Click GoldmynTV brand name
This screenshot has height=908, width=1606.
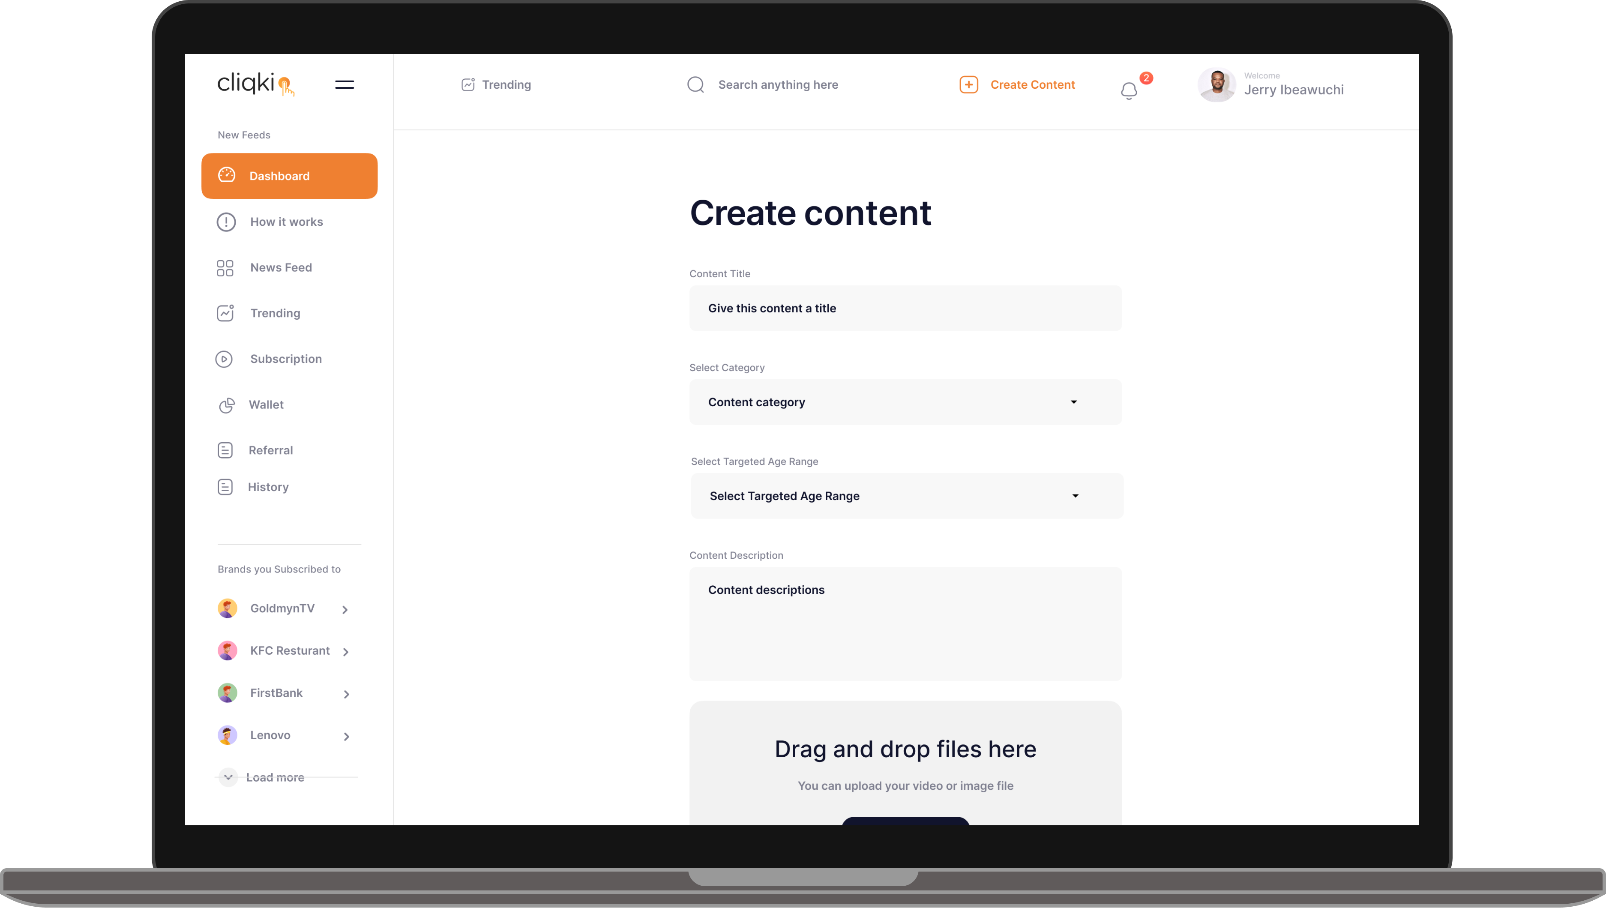(x=282, y=608)
